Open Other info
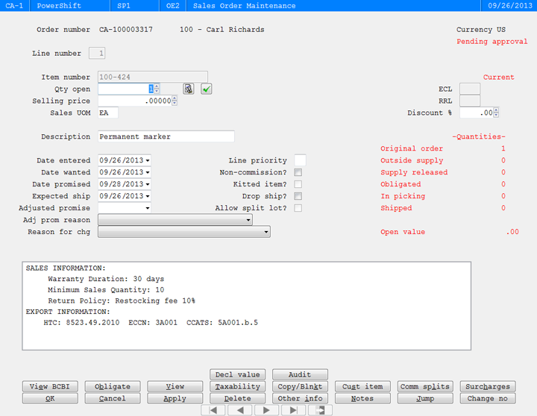The height and width of the screenshot is (416, 537). pos(300,399)
